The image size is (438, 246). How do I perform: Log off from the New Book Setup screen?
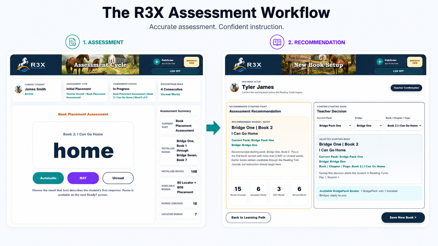(x=398, y=71)
